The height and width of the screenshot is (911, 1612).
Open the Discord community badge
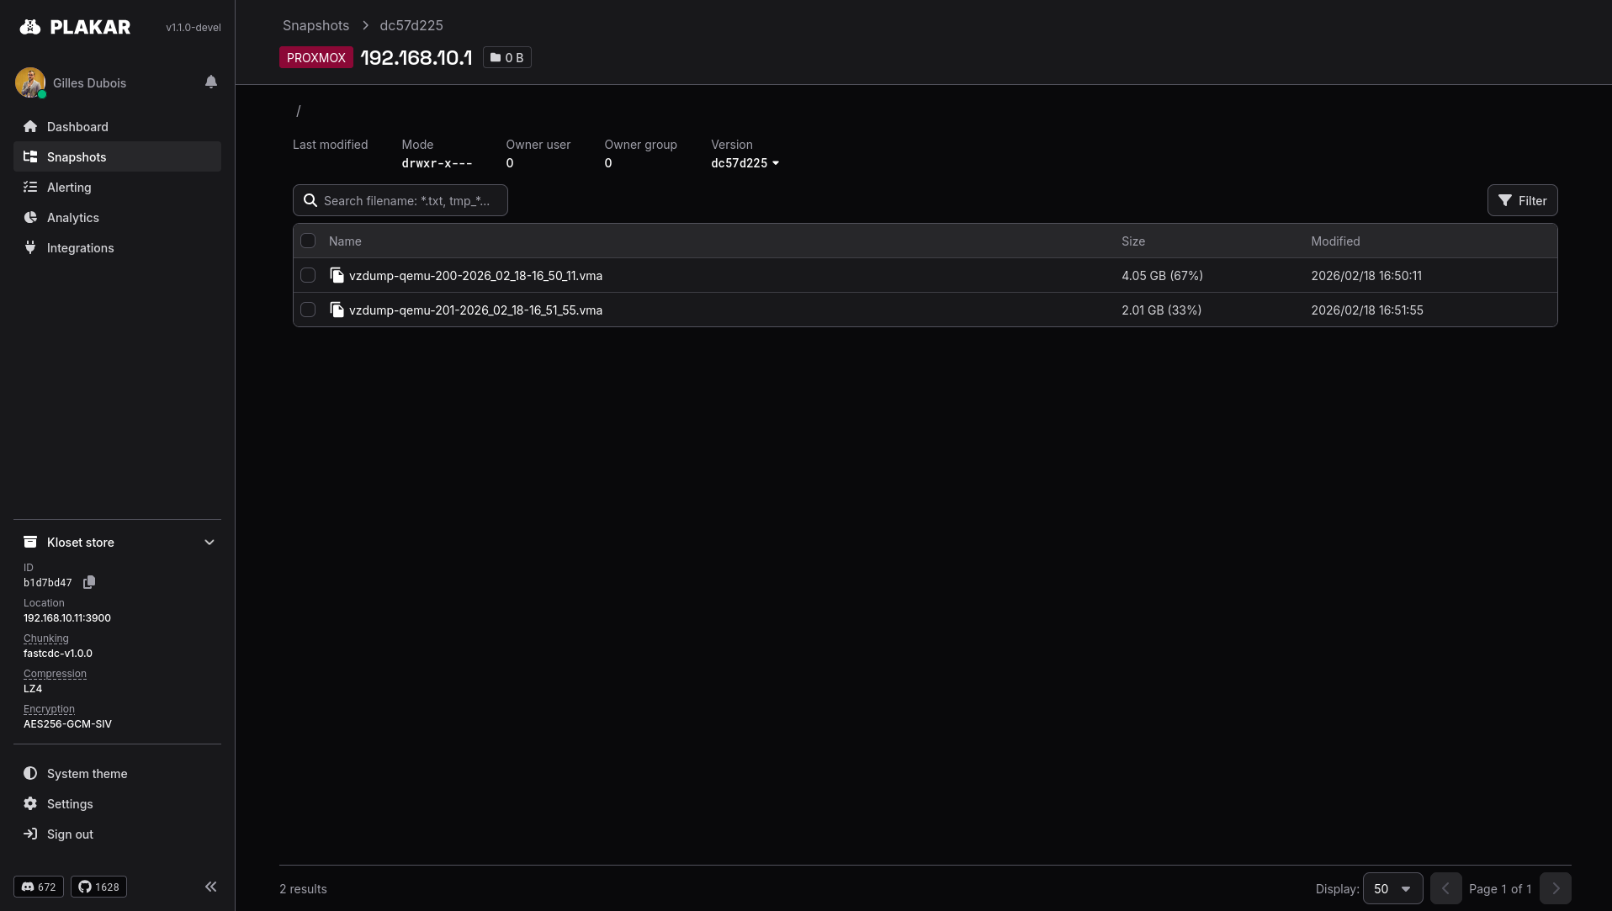pos(39,887)
